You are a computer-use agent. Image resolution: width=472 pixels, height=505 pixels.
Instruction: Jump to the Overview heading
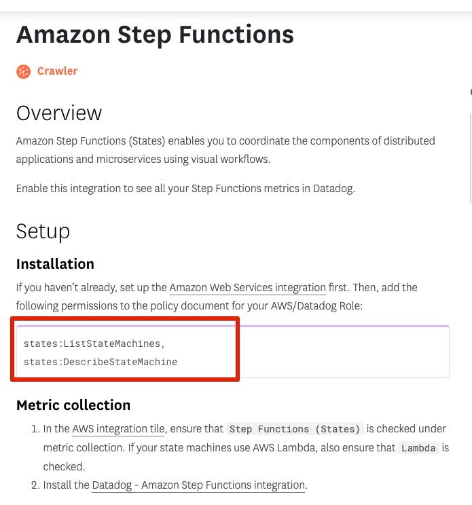pos(59,113)
